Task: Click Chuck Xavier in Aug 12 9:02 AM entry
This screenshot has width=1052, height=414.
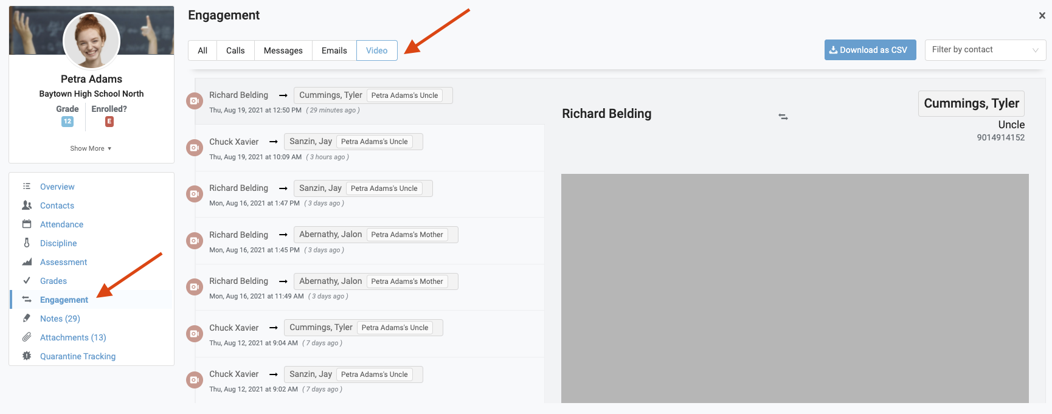Action: pyautogui.click(x=234, y=374)
